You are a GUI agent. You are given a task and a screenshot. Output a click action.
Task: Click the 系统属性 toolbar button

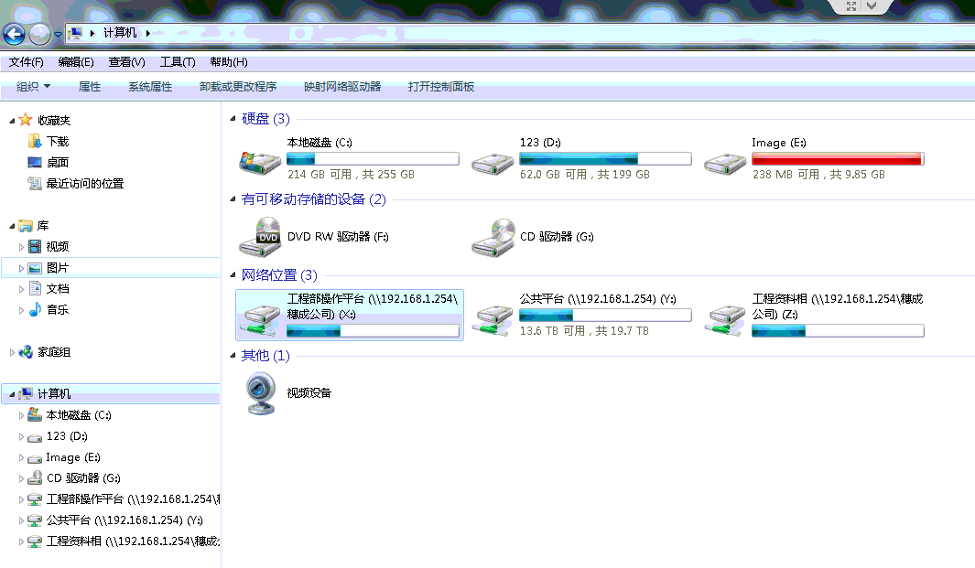pos(150,87)
